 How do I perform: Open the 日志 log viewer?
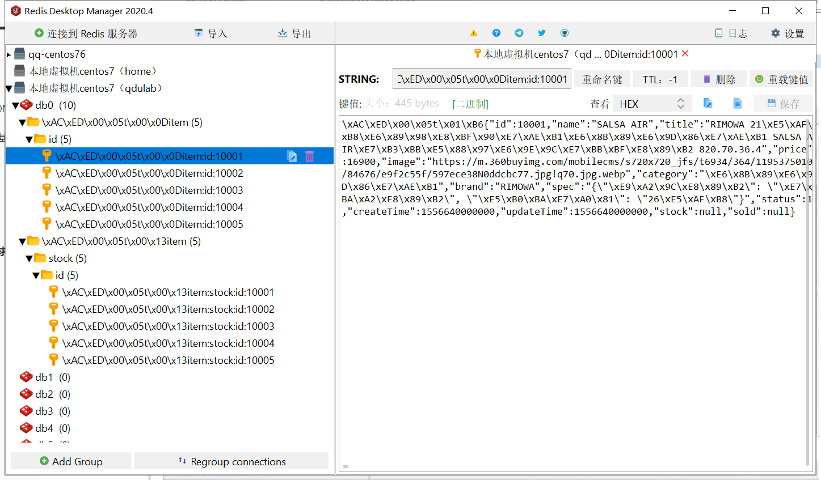pyautogui.click(x=731, y=33)
